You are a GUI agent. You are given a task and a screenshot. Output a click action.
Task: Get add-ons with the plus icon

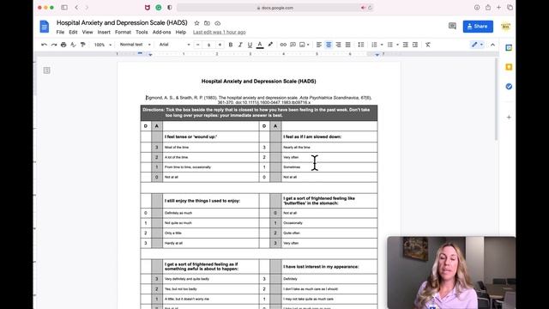(x=509, y=117)
